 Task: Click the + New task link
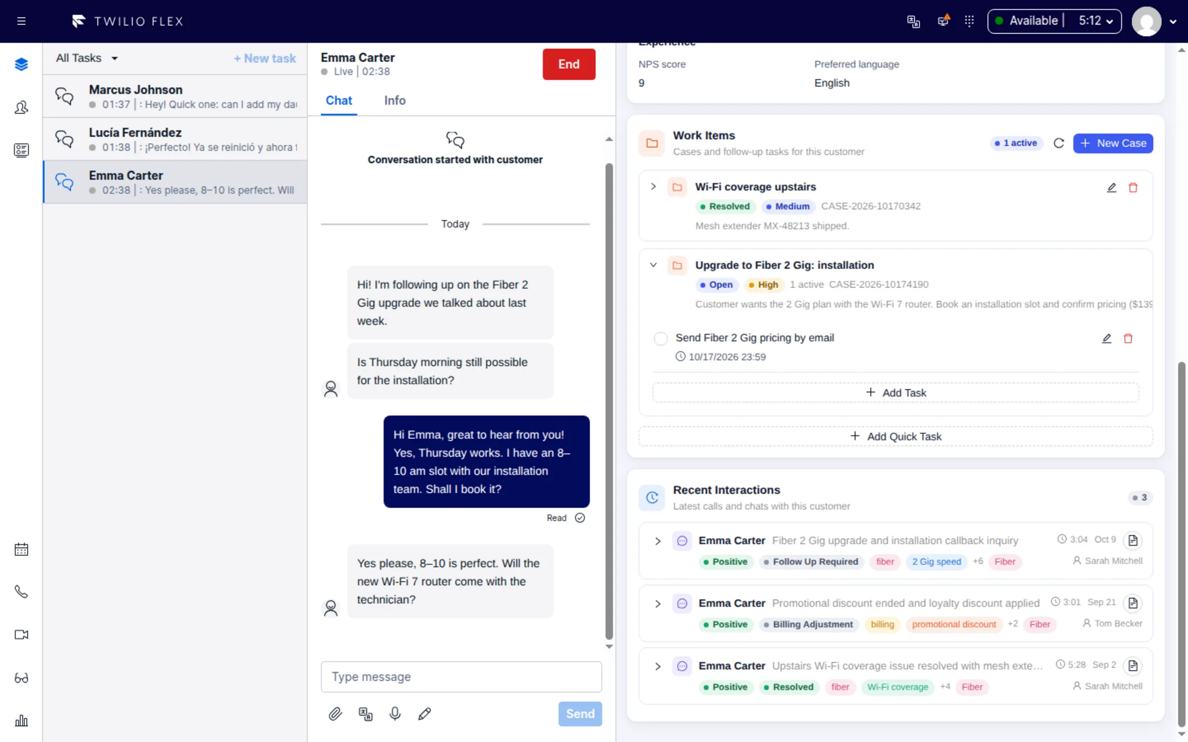265,58
